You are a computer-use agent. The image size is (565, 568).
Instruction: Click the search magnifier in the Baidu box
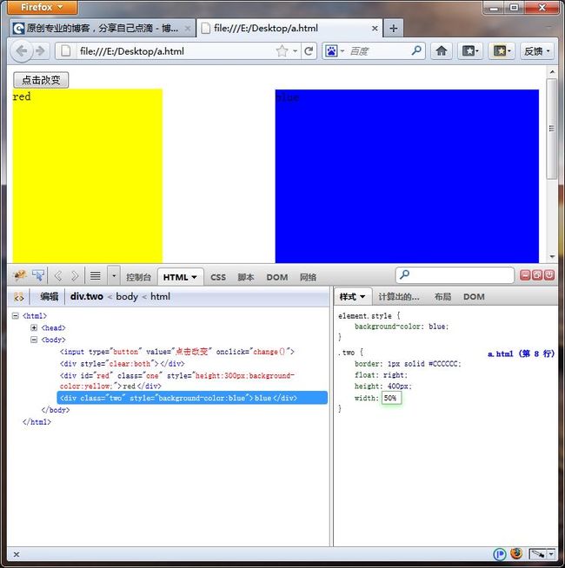click(x=416, y=50)
